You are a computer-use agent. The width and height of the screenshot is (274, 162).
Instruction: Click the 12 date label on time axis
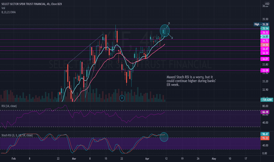[166, 158]
